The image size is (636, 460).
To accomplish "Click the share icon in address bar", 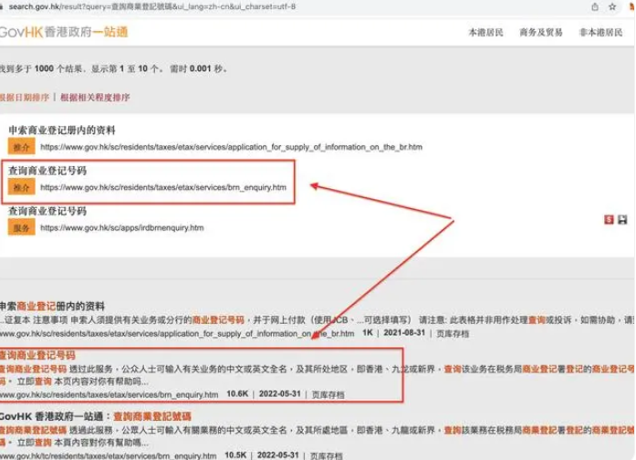I will (595, 6).
